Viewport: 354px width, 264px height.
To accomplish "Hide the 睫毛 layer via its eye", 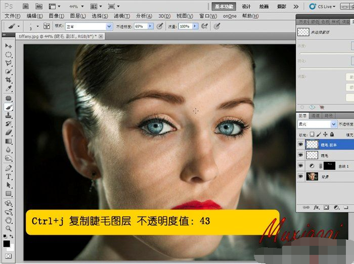I will (x=300, y=155).
